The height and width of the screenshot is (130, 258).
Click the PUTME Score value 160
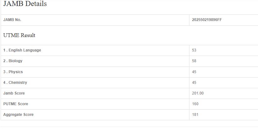195,104
